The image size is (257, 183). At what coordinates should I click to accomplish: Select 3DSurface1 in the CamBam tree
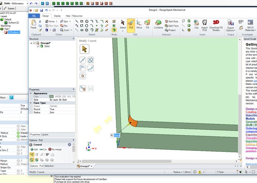coord(14,32)
